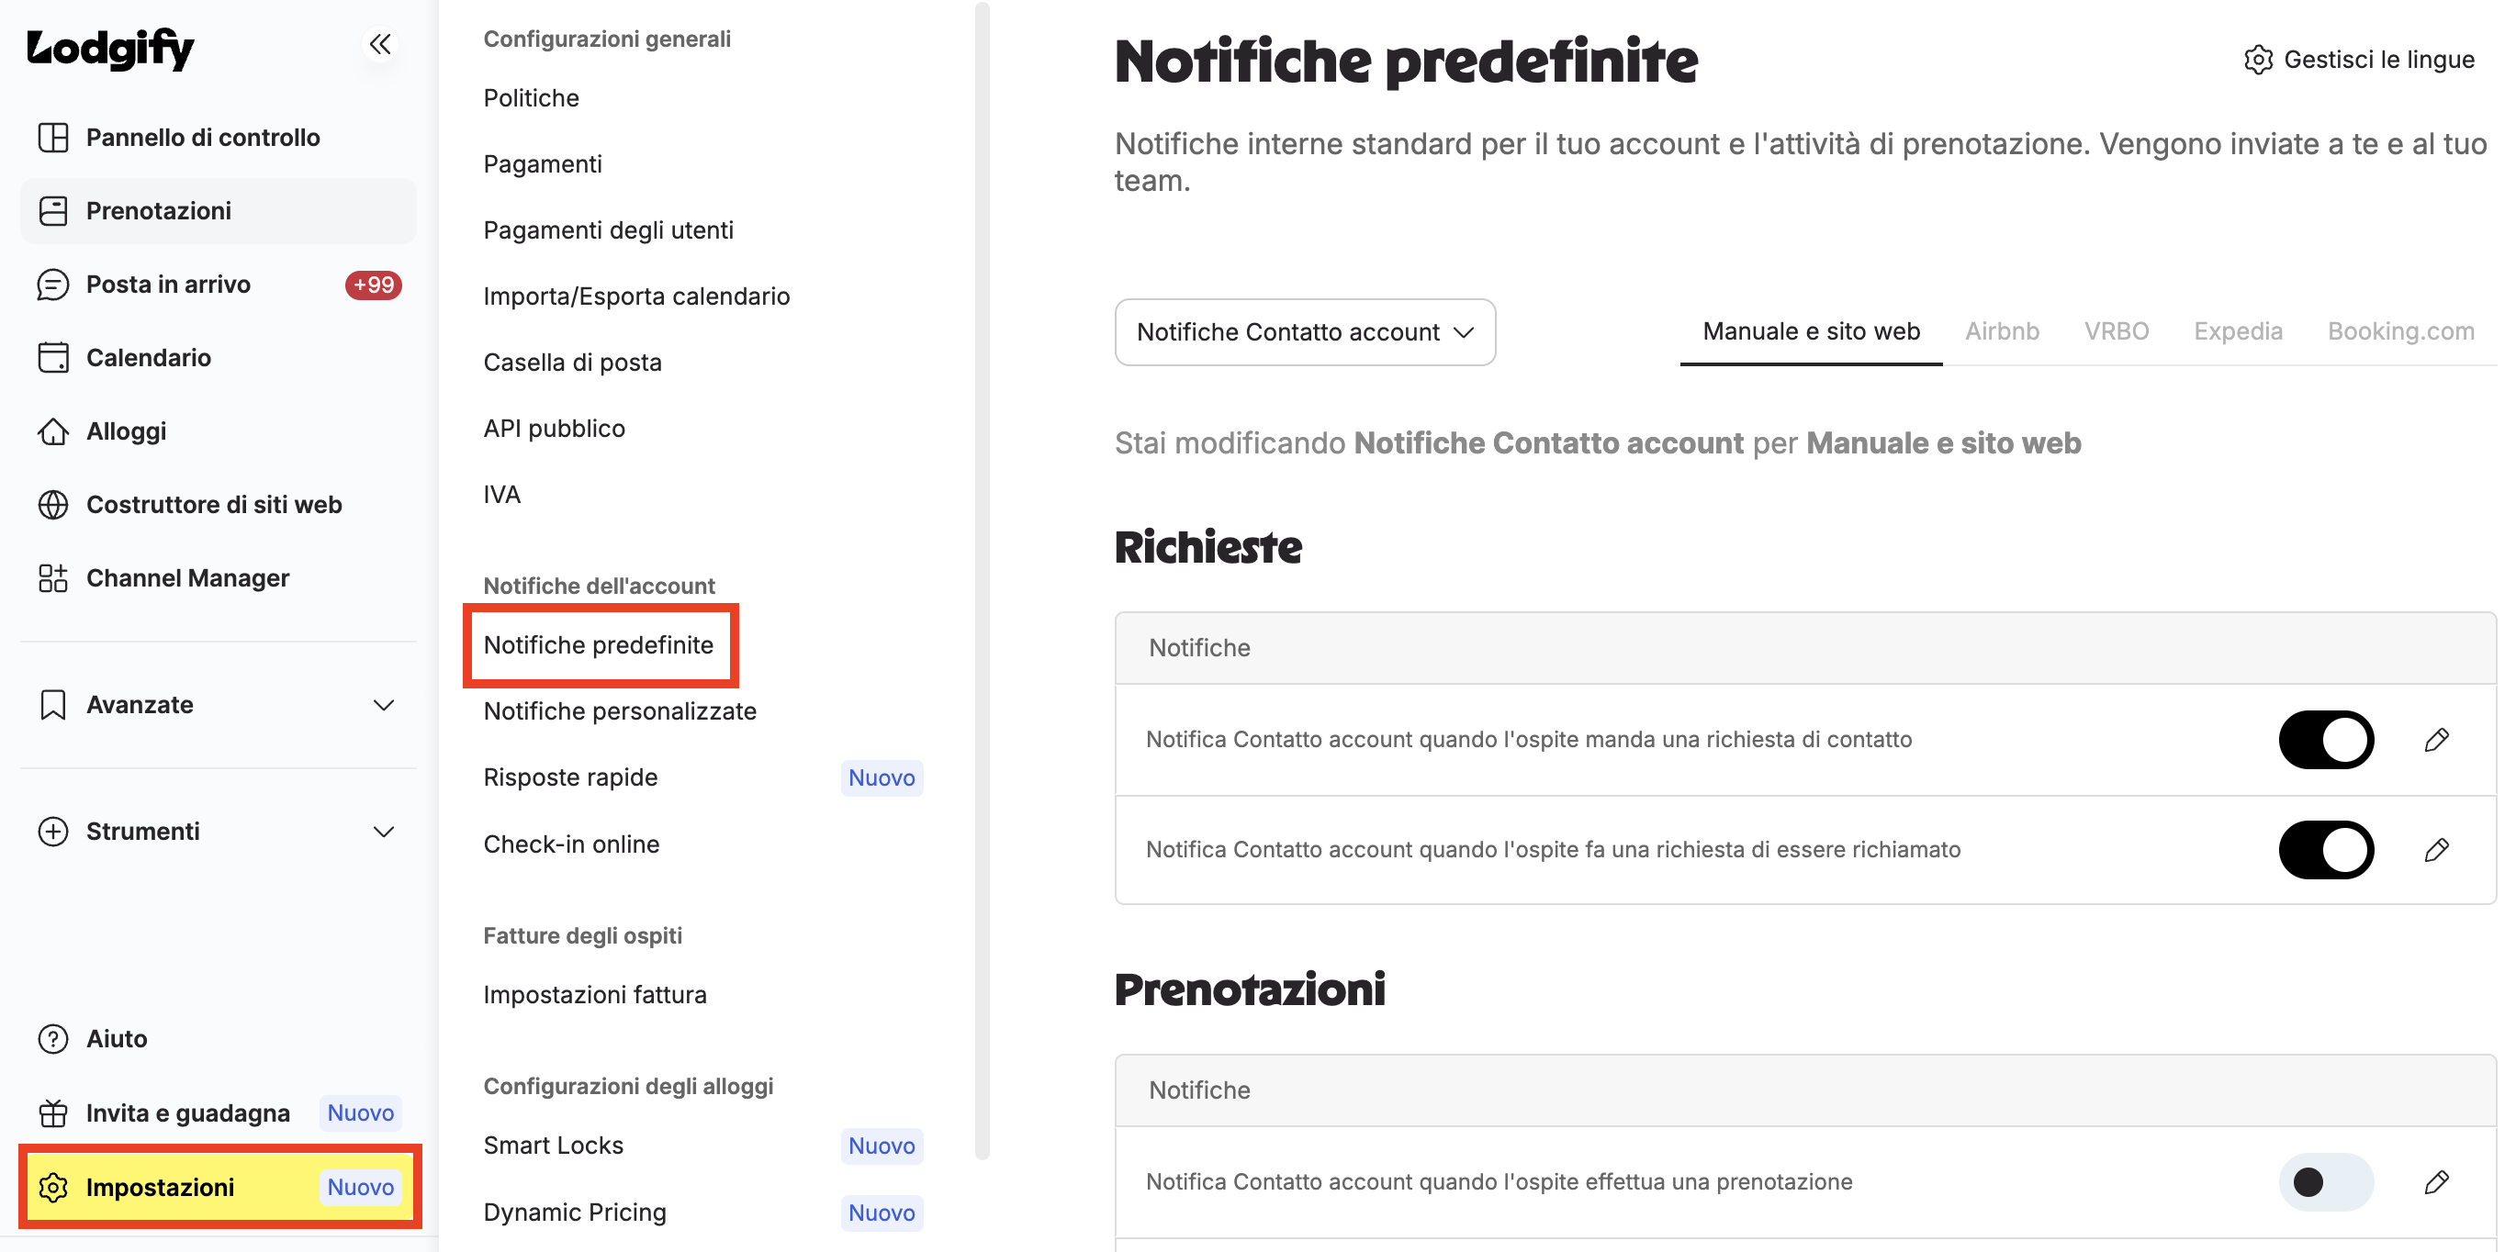Enable notification when ospite effettua una prenotazione

[2326, 1181]
